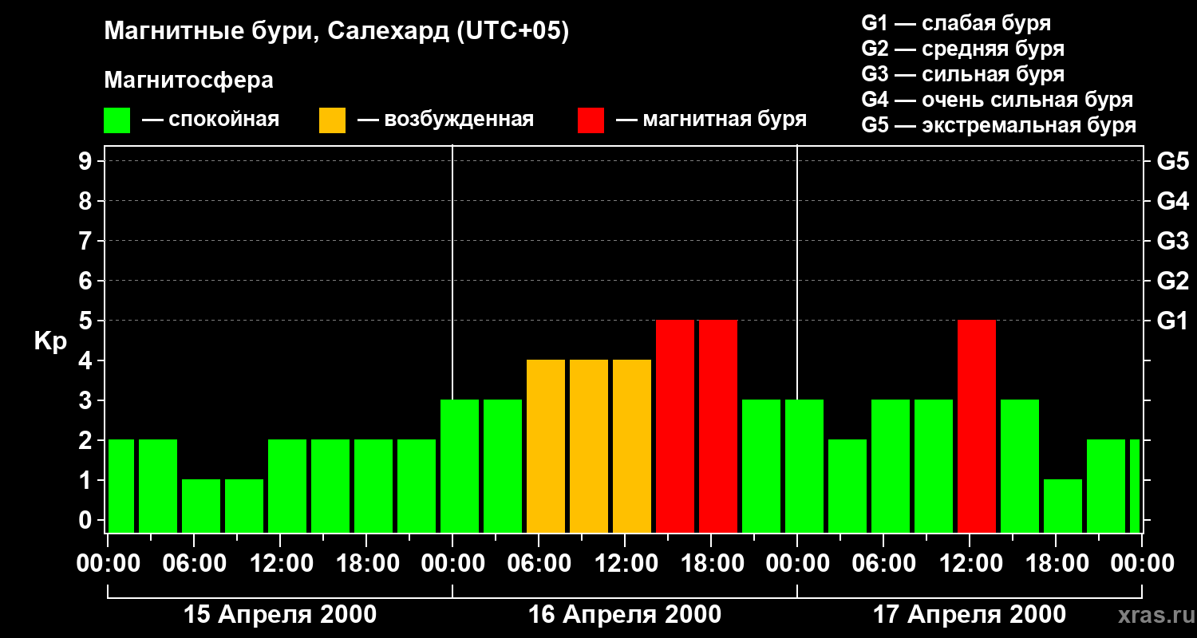Click the right-axis storm level "G3"

1172,241
